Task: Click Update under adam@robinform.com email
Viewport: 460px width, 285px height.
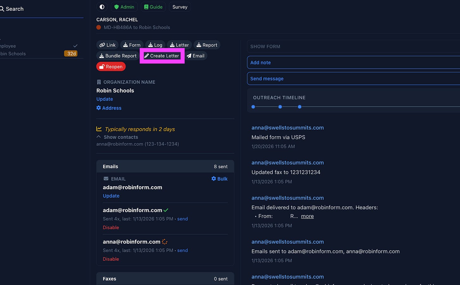Action: pyautogui.click(x=111, y=196)
